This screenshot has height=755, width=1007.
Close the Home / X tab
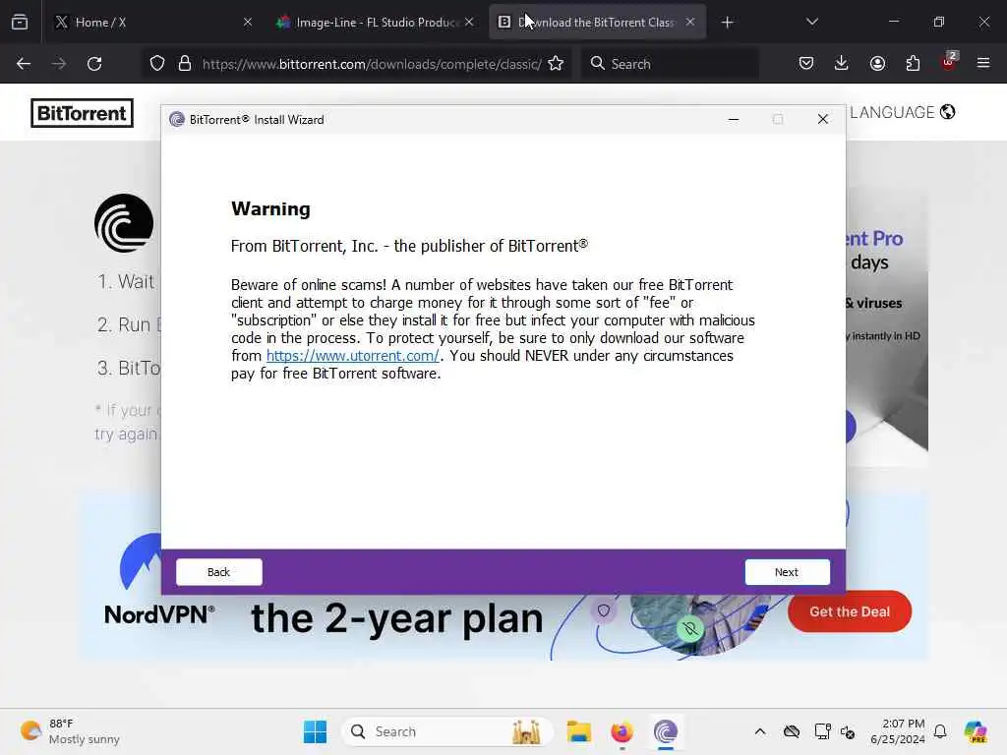pyautogui.click(x=247, y=23)
